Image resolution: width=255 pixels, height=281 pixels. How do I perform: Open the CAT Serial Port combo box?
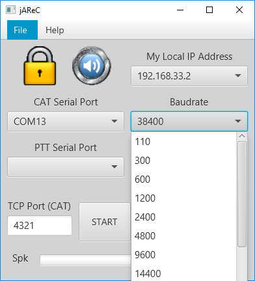(x=66, y=122)
